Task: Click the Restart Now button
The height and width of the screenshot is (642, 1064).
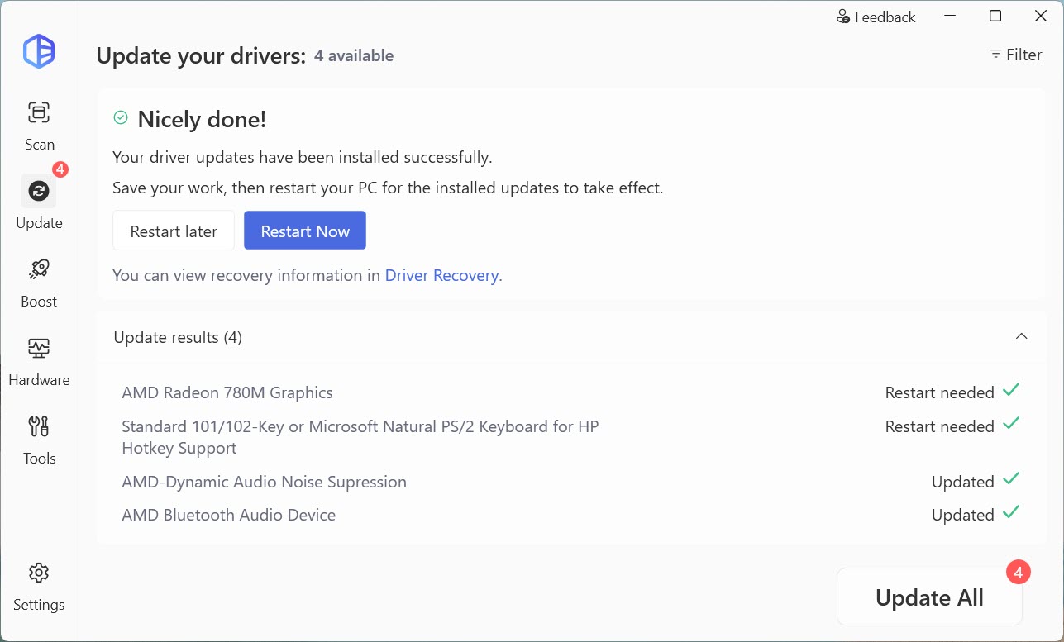Action: pyautogui.click(x=305, y=231)
